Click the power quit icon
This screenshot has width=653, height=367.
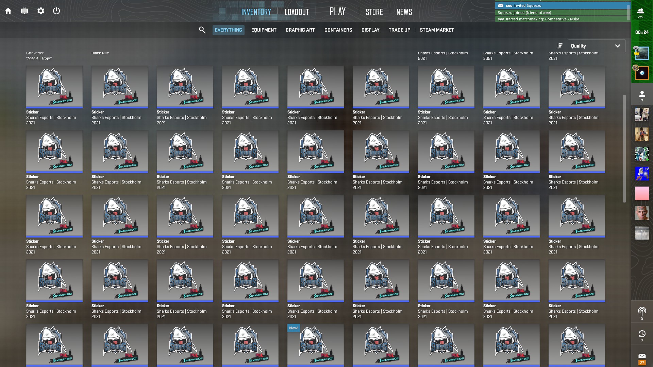56,11
